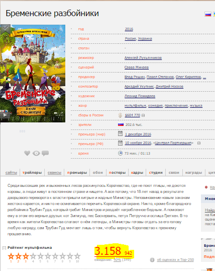Switch to the премьеры tab
The height and width of the screenshot is (271, 215).
[x=77, y=172]
